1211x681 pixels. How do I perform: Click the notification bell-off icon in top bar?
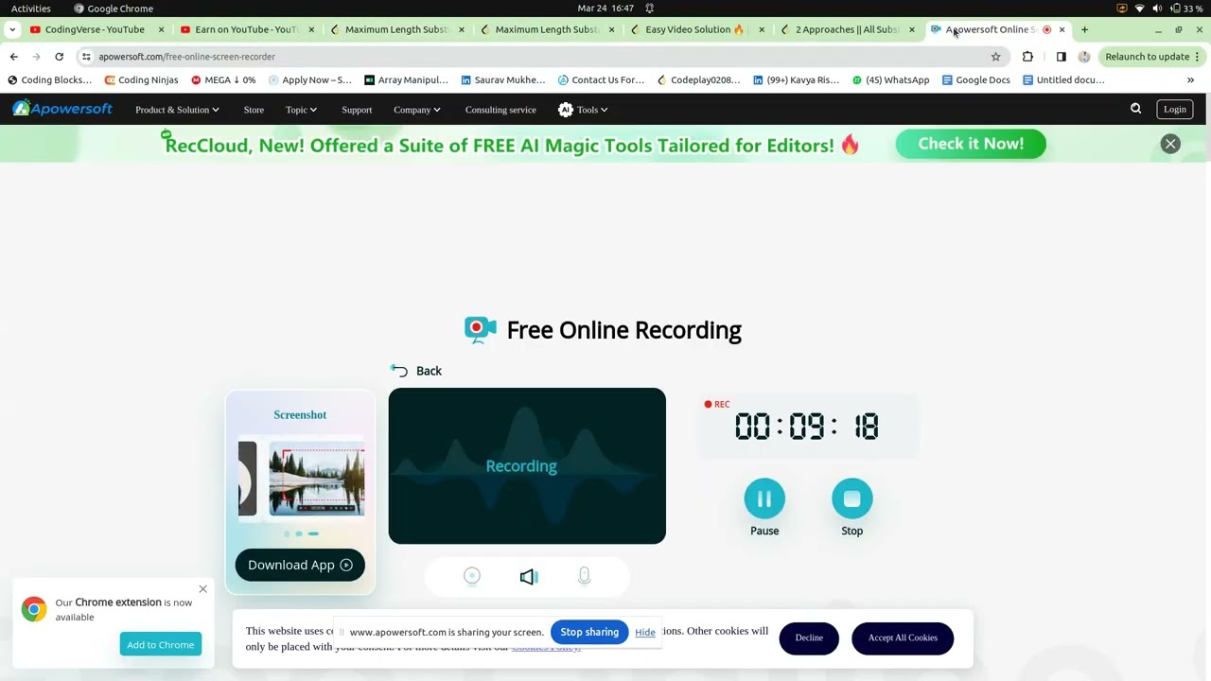649,9
